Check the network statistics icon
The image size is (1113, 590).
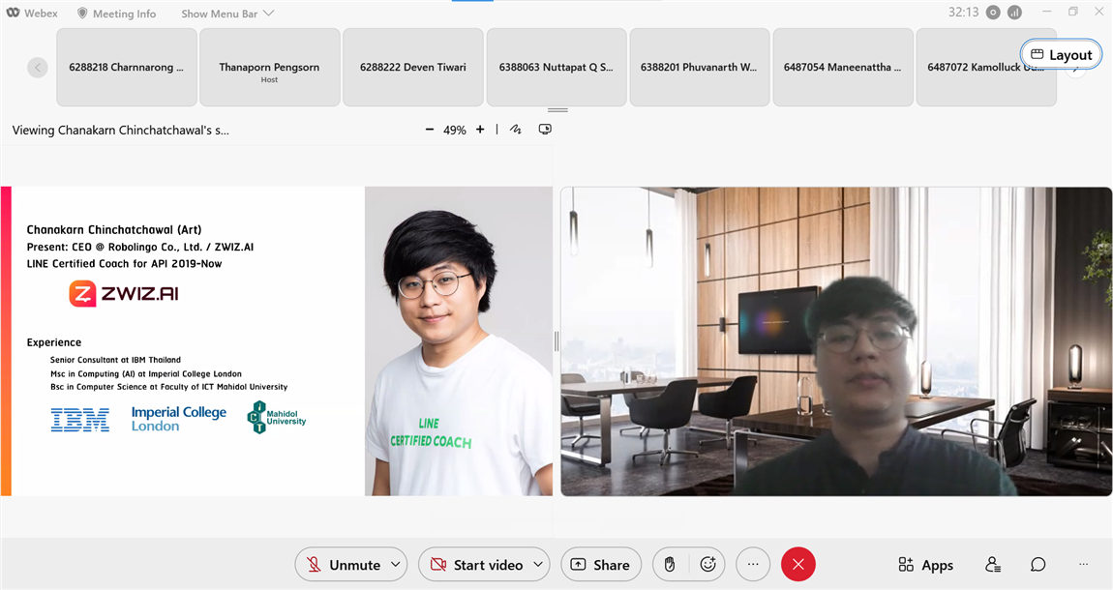[1014, 13]
